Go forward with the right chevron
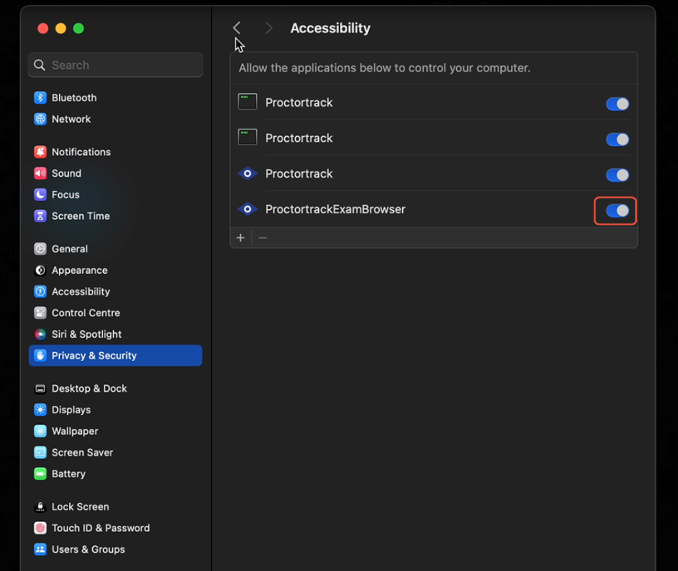Viewport: 678px width, 571px height. coord(269,28)
